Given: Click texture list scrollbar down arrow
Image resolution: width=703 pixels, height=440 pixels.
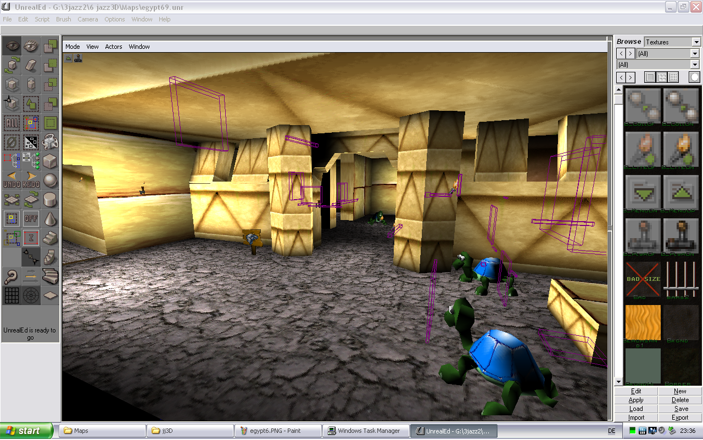Looking at the screenshot, I should click(x=618, y=382).
